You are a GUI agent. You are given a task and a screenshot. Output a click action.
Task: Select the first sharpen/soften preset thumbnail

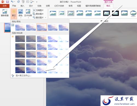[20, 27]
